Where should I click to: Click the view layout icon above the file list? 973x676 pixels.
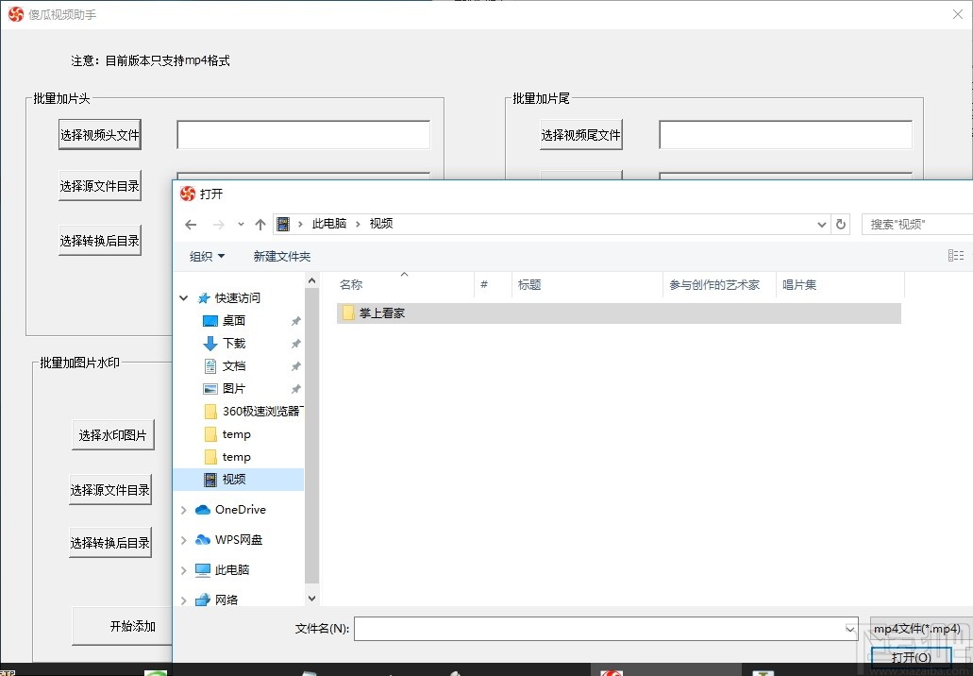pyautogui.click(x=956, y=255)
